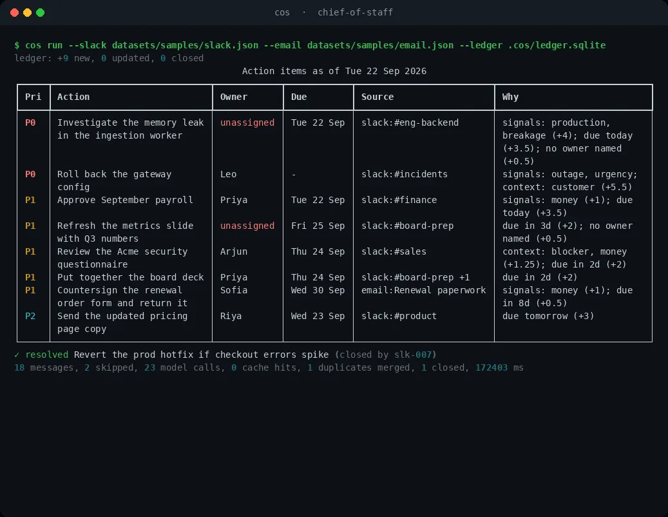This screenshot has width=668, height=517.
Task: Click P0 priority of gateway config row
Action: tap(30, 174)
